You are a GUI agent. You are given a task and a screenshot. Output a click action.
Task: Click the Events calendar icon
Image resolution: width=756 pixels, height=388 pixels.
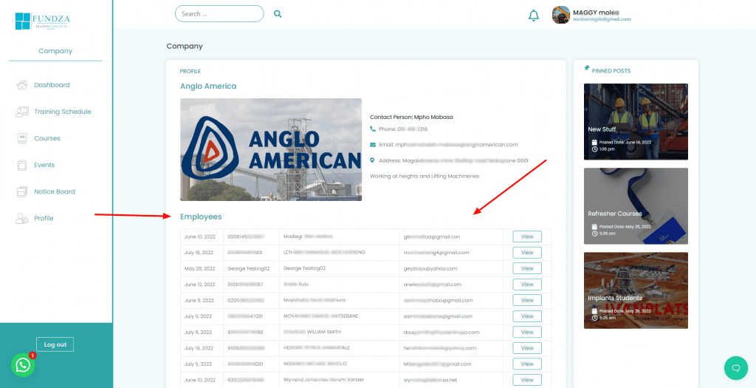tap(21, 165)
